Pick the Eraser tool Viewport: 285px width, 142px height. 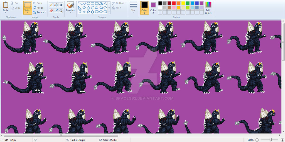(51, 11)
